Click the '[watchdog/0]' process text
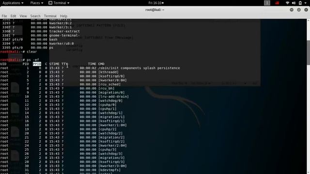 click(110, 101)
